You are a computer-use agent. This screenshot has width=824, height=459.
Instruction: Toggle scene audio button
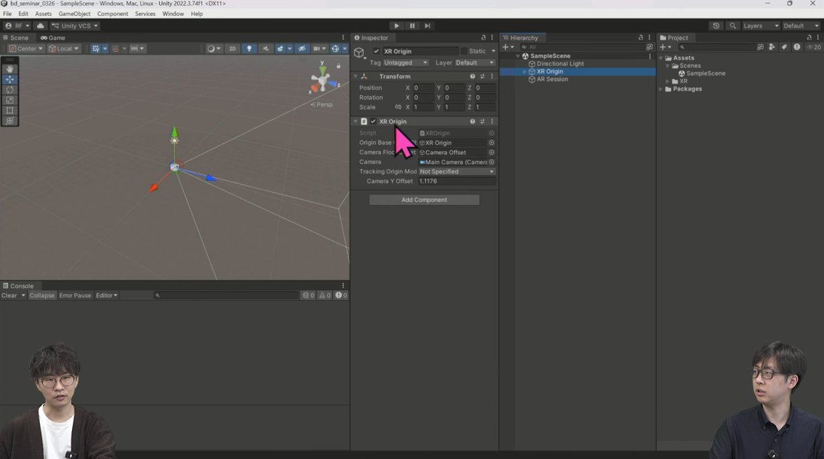coord(266,49)
